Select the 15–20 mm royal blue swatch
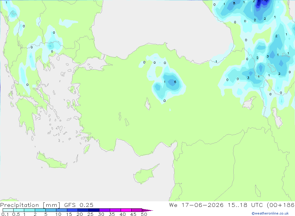The width and height of the screenshot is (295, 216). point(73,210)
